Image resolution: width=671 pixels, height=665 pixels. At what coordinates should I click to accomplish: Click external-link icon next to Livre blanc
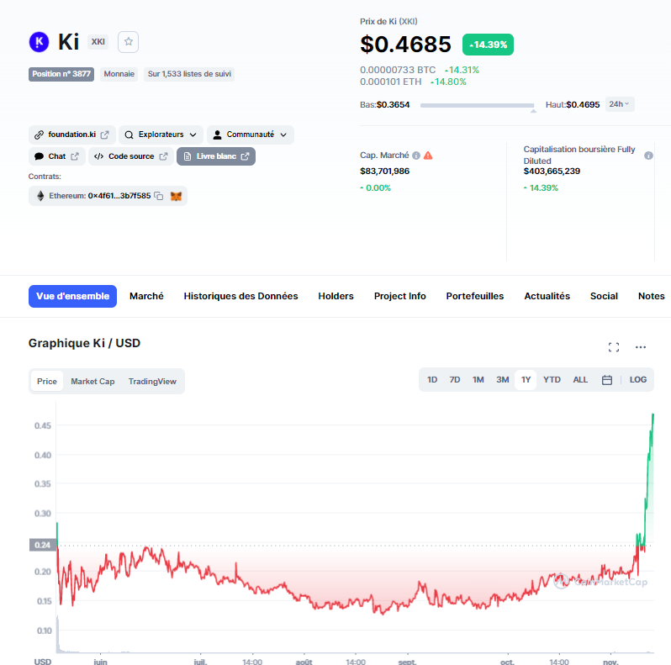[x=245, y=156]
